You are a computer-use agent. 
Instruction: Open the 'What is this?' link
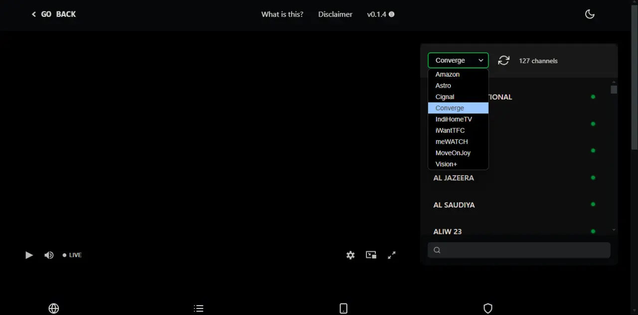[x=282, y=14]
